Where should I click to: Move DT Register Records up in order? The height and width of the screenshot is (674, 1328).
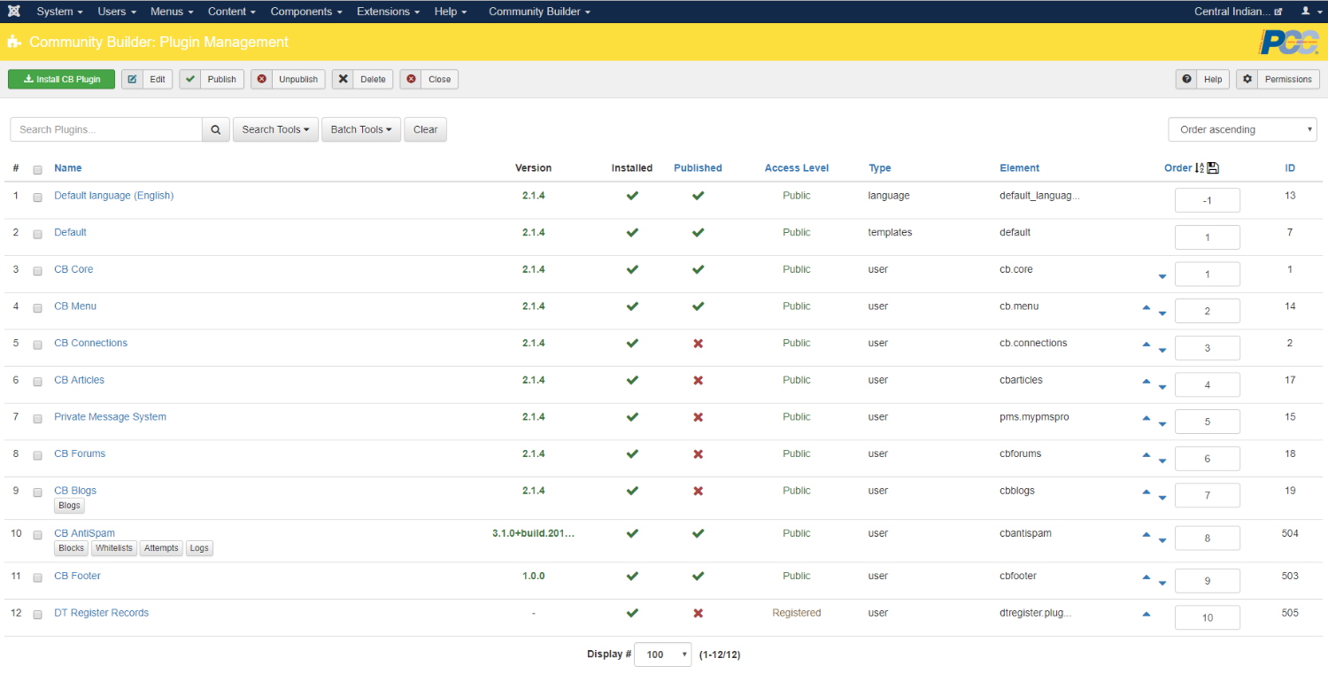click(x=1147, y=614)
